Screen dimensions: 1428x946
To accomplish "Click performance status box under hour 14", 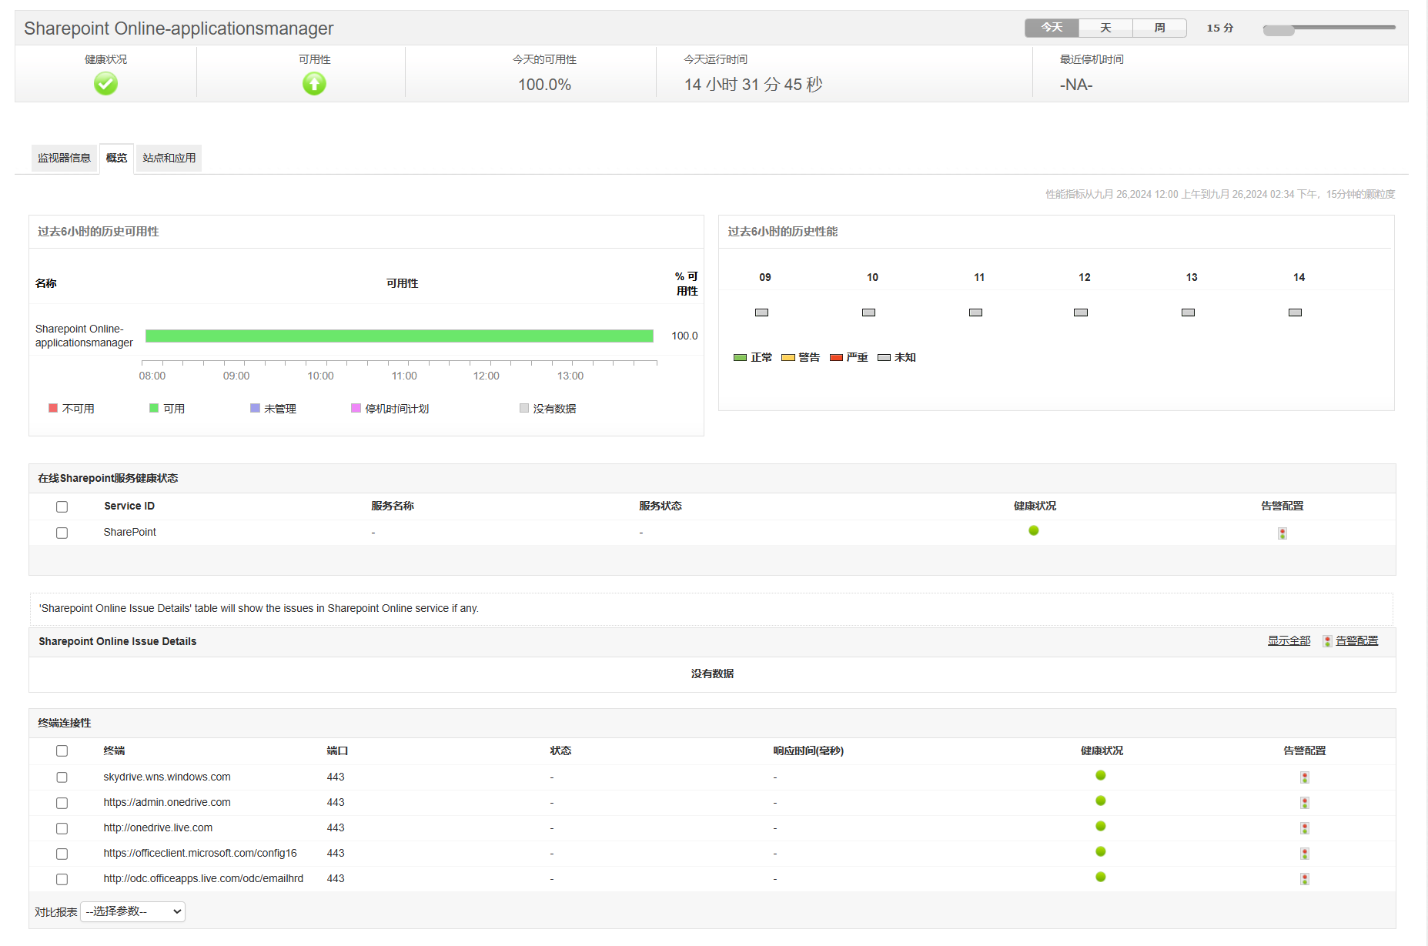I will (1296, 313).
